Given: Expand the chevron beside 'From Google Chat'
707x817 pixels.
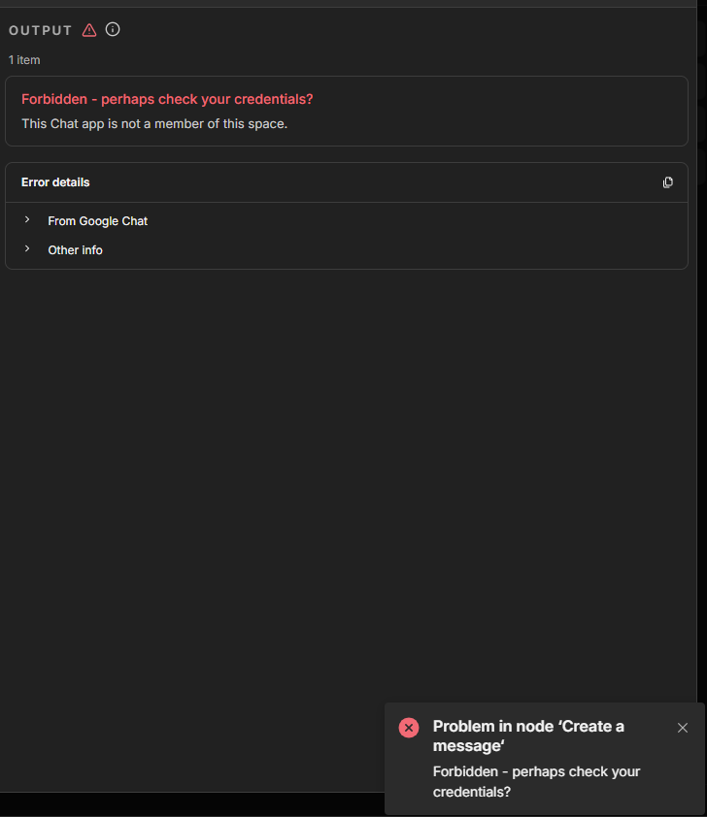Looking at the screenshot, I should pos(27,220).
